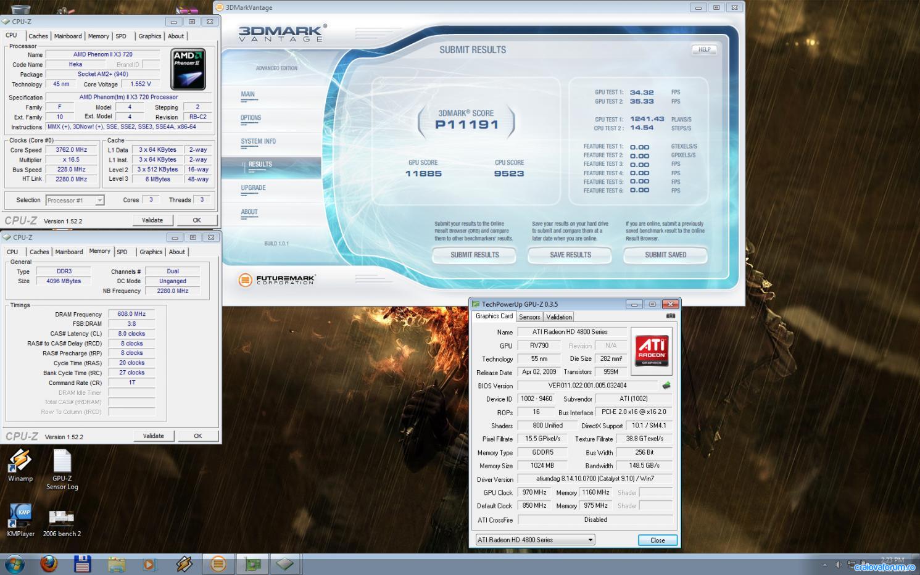The height and width of the screenshot is (575, 920).
Task: Open the Caches tab in lower CPU-Z
Action: [x=39, y=252]
